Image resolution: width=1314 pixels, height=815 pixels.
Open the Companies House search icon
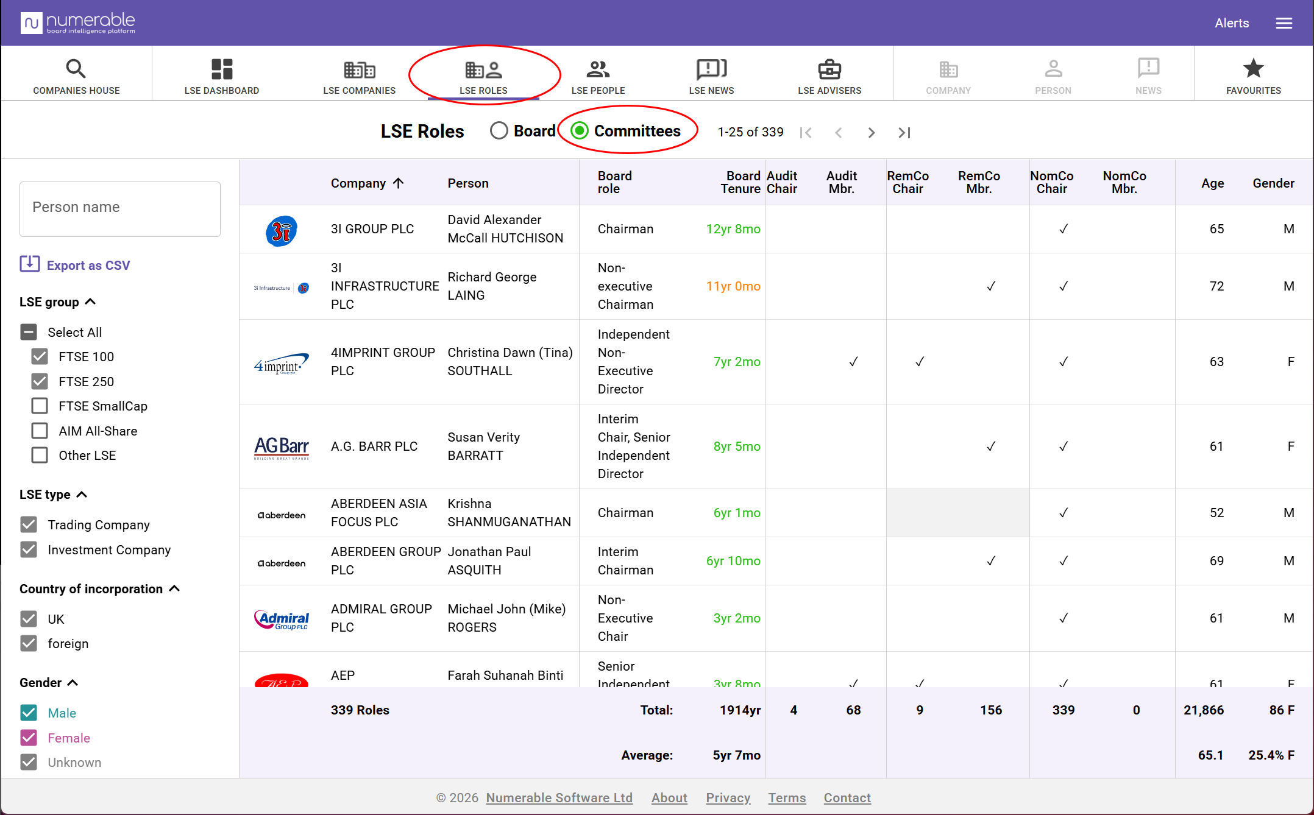[x=76, y=69]
